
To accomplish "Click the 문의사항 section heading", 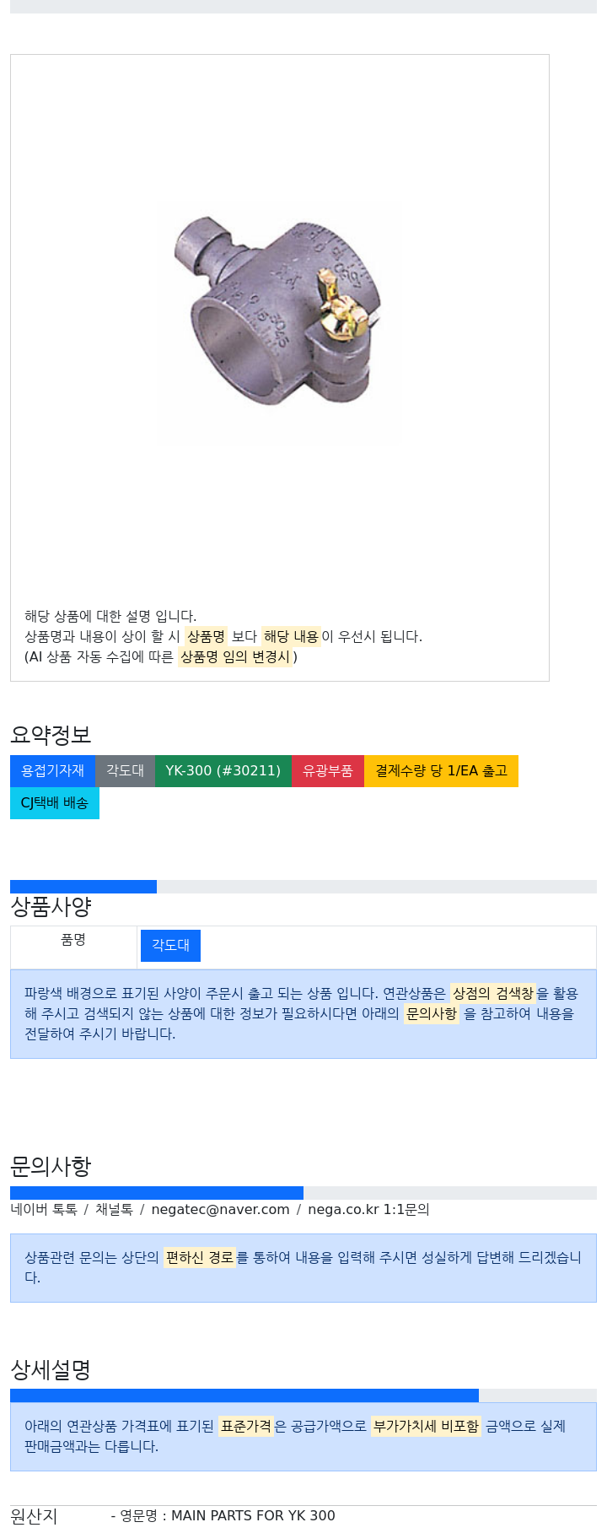I will pos(51,1167).
